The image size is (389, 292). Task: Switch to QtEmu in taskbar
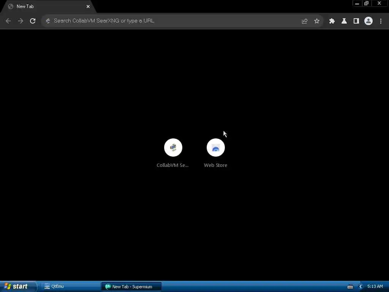pyautogui.click(x=70, y=287)
